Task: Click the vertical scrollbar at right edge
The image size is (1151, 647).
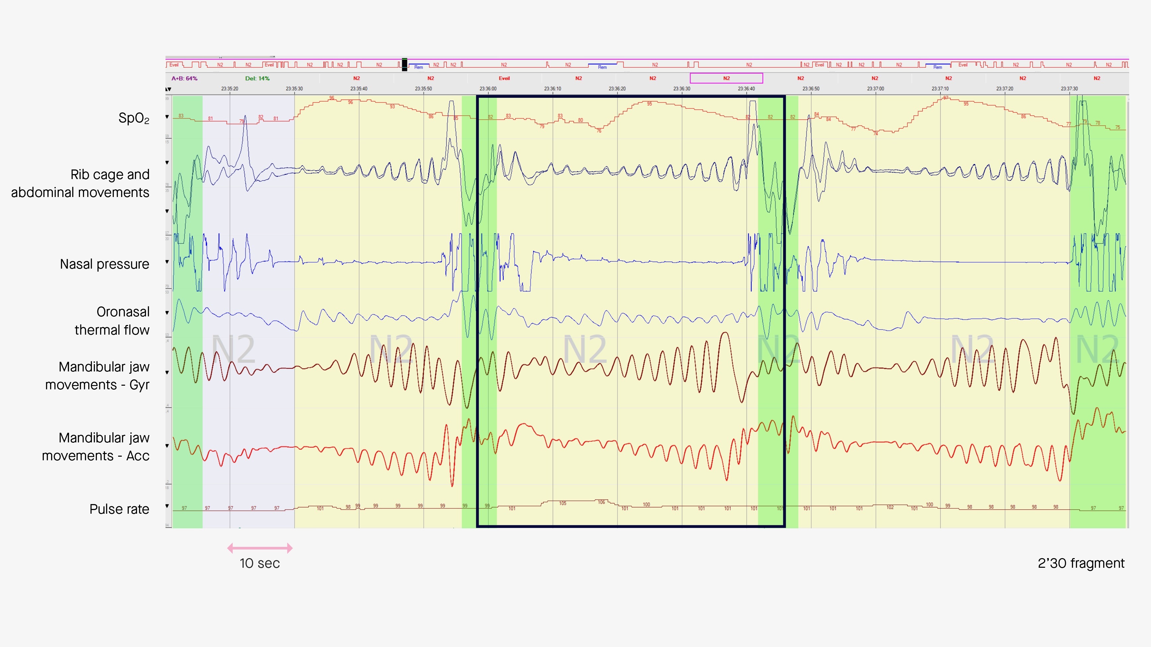Action: point(1128,313)
